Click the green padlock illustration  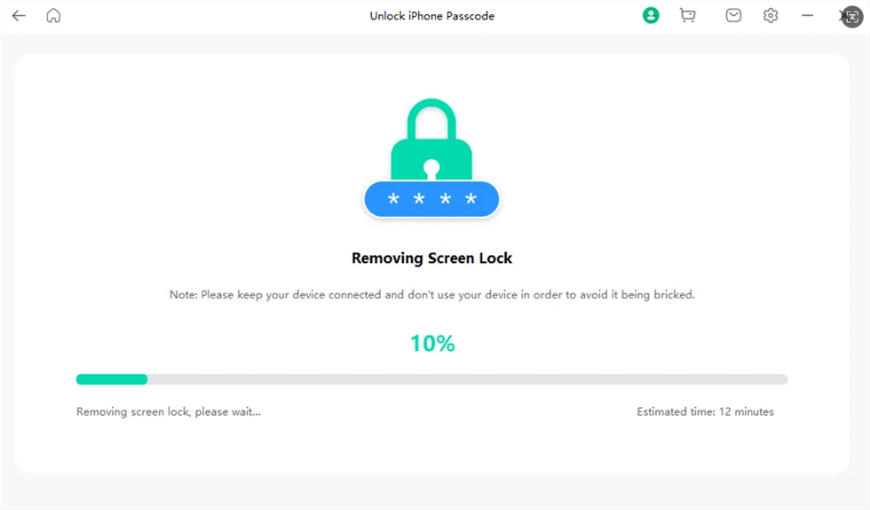(431, 142)
